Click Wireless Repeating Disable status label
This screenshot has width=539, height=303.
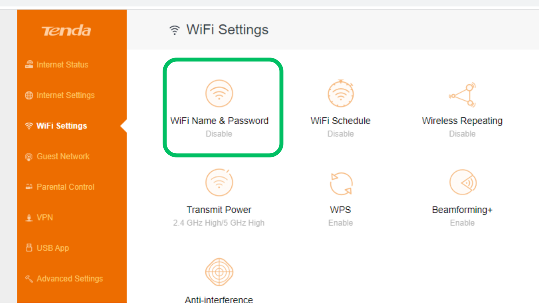pyautogui.click(x=462, y=133)
